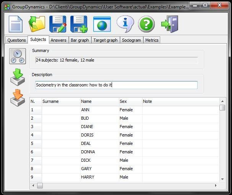Create a new blank document

tap(16, 24)
